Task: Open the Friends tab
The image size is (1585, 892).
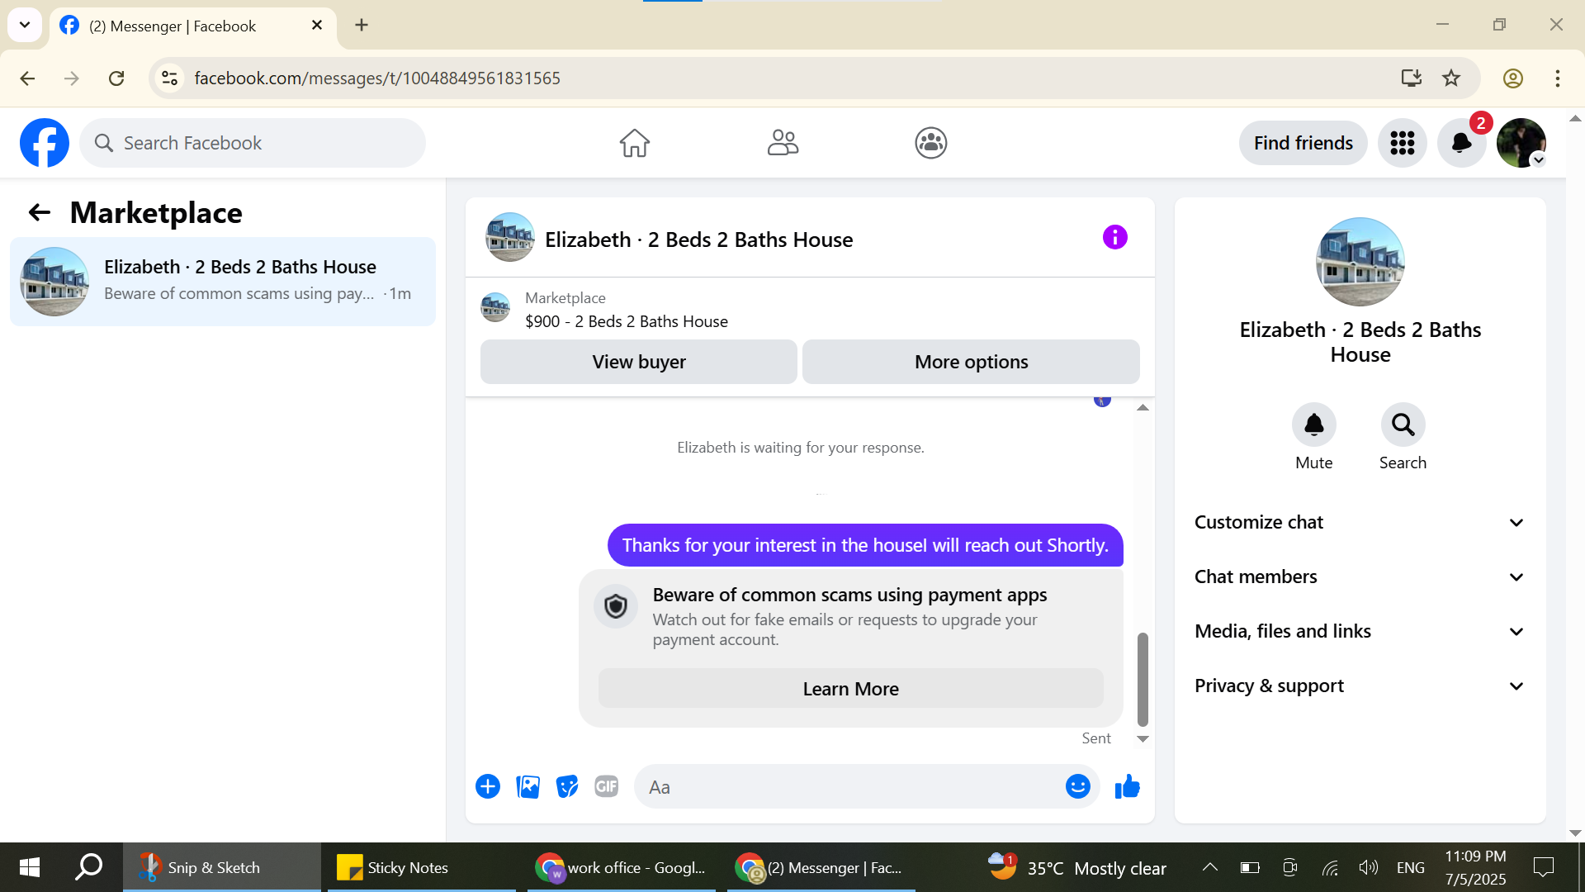Action: pos(783,143)
